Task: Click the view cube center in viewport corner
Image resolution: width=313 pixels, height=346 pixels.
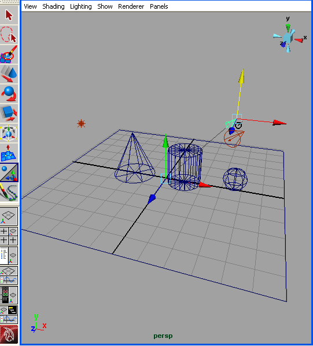Action: tap(288, 38)
